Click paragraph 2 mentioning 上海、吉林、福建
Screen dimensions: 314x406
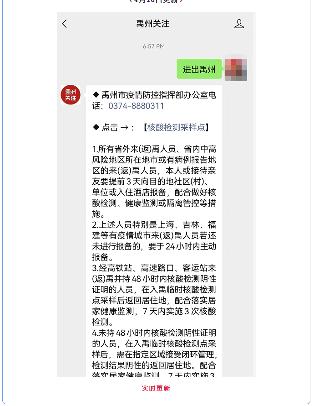point(154,241)
